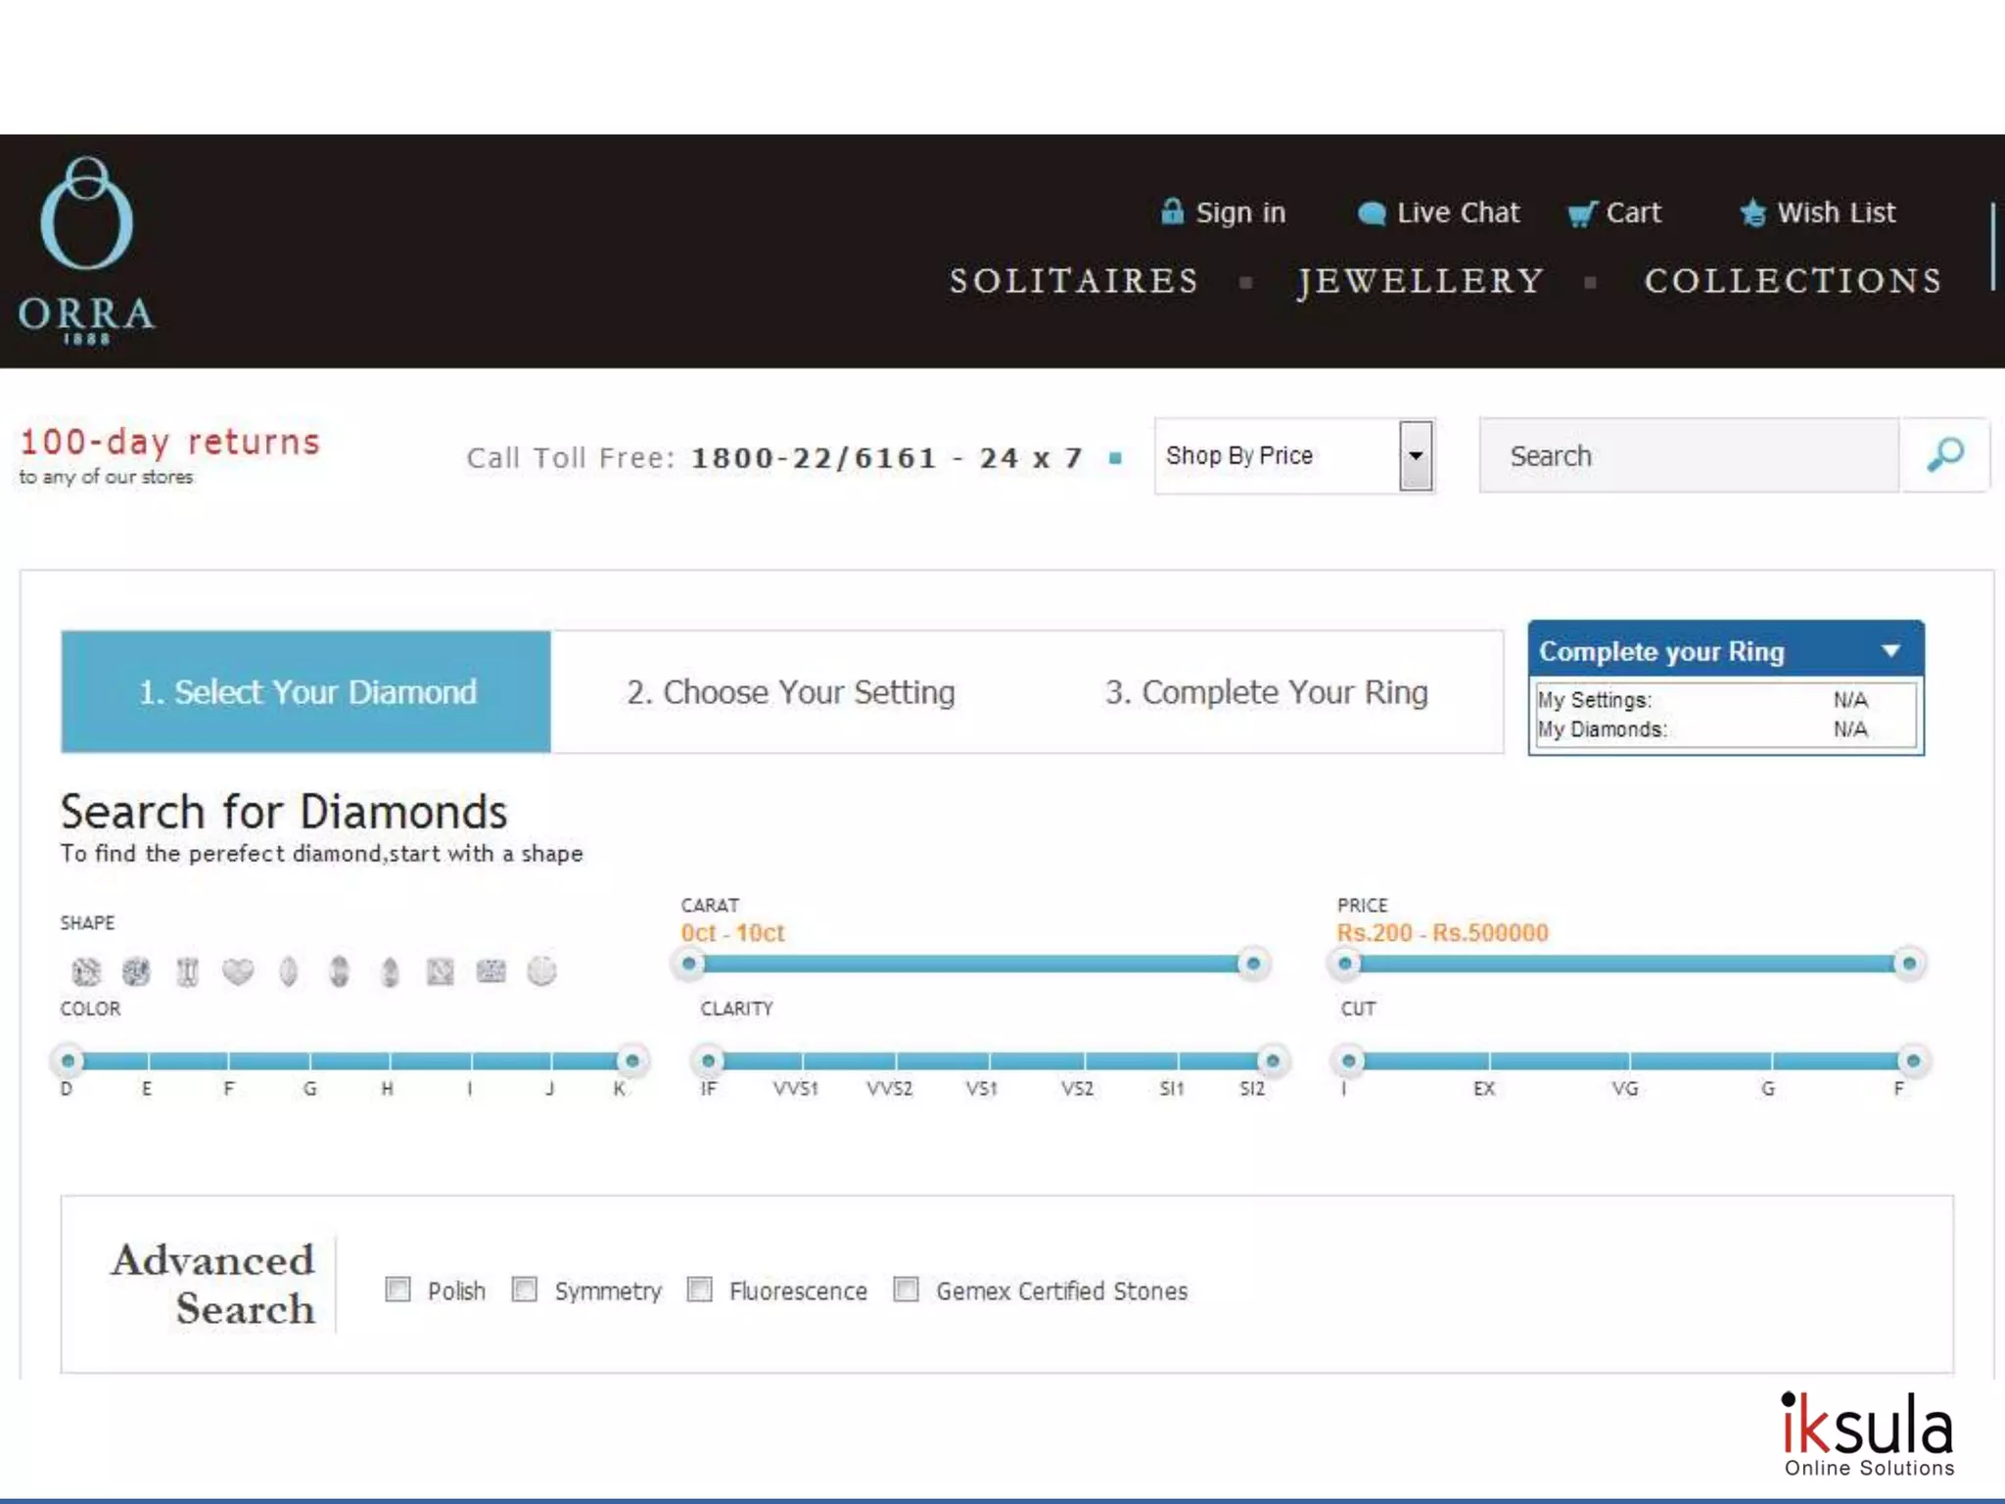Click the right handle of Carat slider
Image resolution: width=2005 pixels, height=1504 pixels.
(1252, 964)
